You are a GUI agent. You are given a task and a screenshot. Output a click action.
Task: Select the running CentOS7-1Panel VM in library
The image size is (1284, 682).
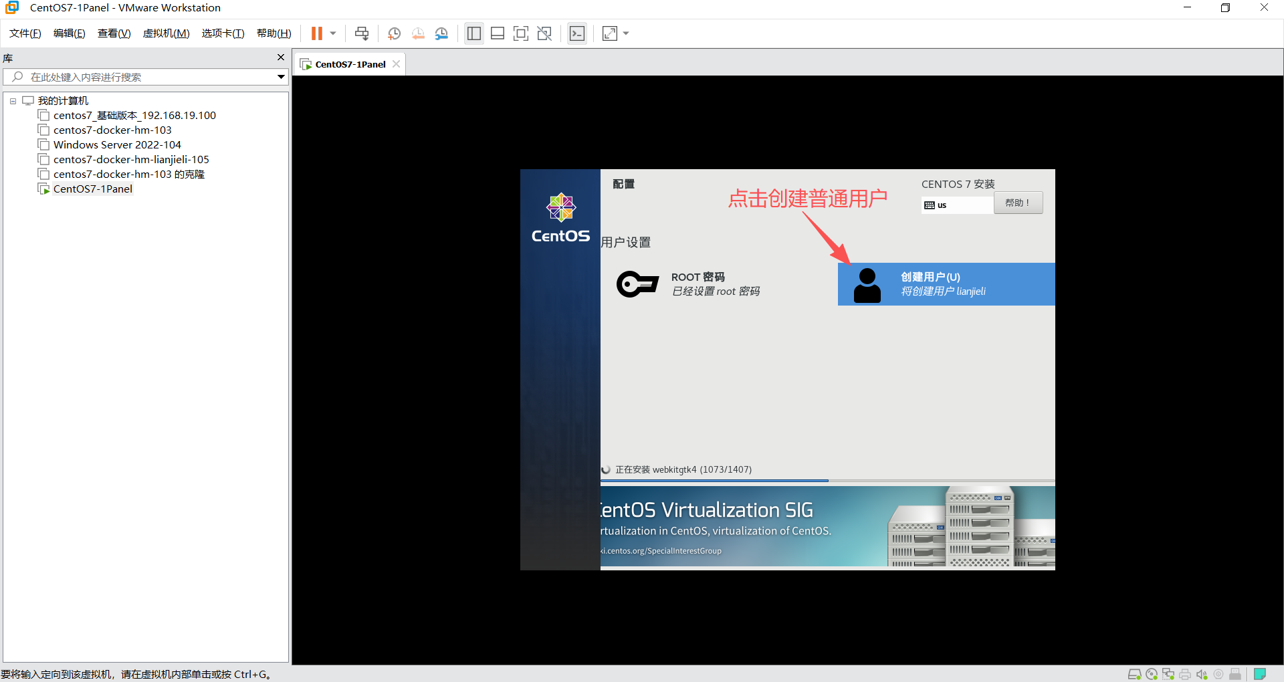pos(93,189)
